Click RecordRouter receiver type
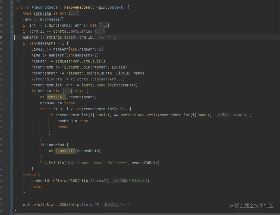280x215 pixels. (x=47, y=8)
